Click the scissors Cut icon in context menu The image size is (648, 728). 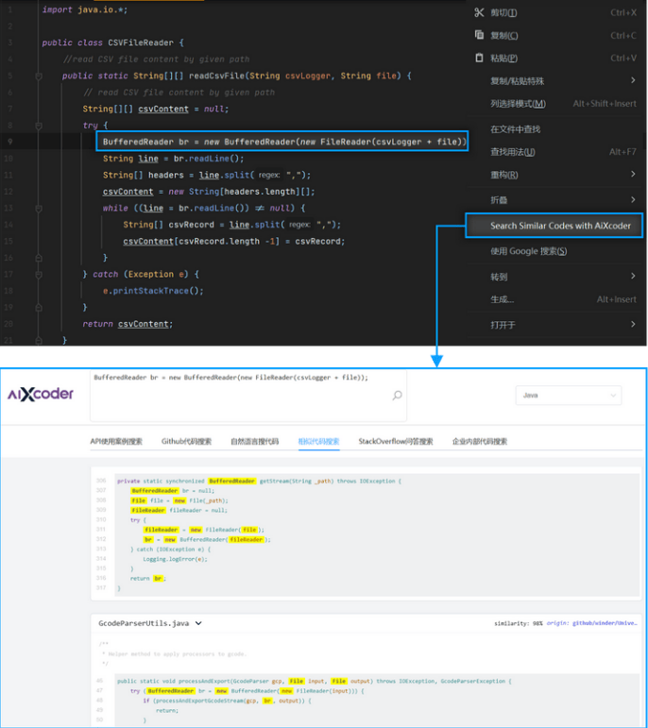click(x=479, y=12)
